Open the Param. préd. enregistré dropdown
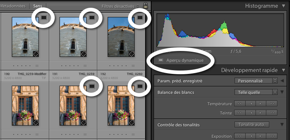Viewport: 290px width, 140px height. 256,81
